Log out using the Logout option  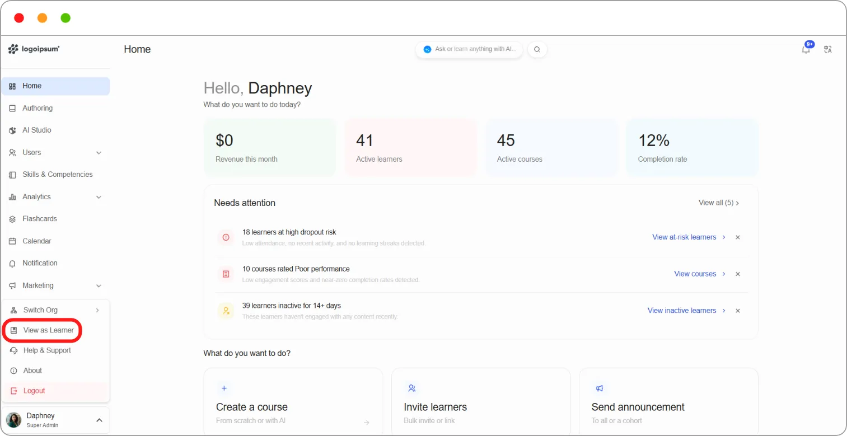[55, 391]
